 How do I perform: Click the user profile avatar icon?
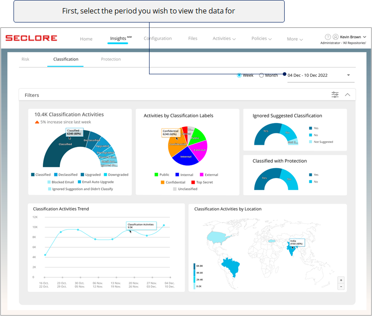tap(336, 37)
